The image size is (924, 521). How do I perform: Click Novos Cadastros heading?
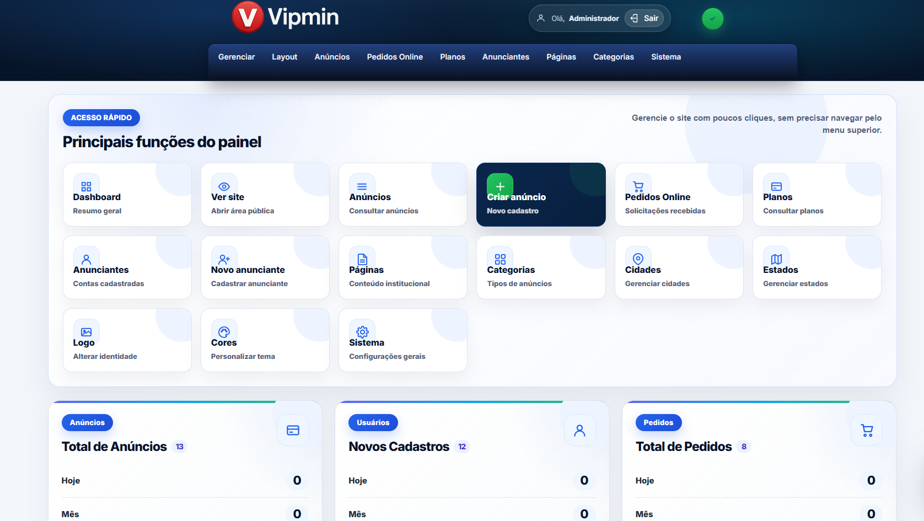coord(399,447)
